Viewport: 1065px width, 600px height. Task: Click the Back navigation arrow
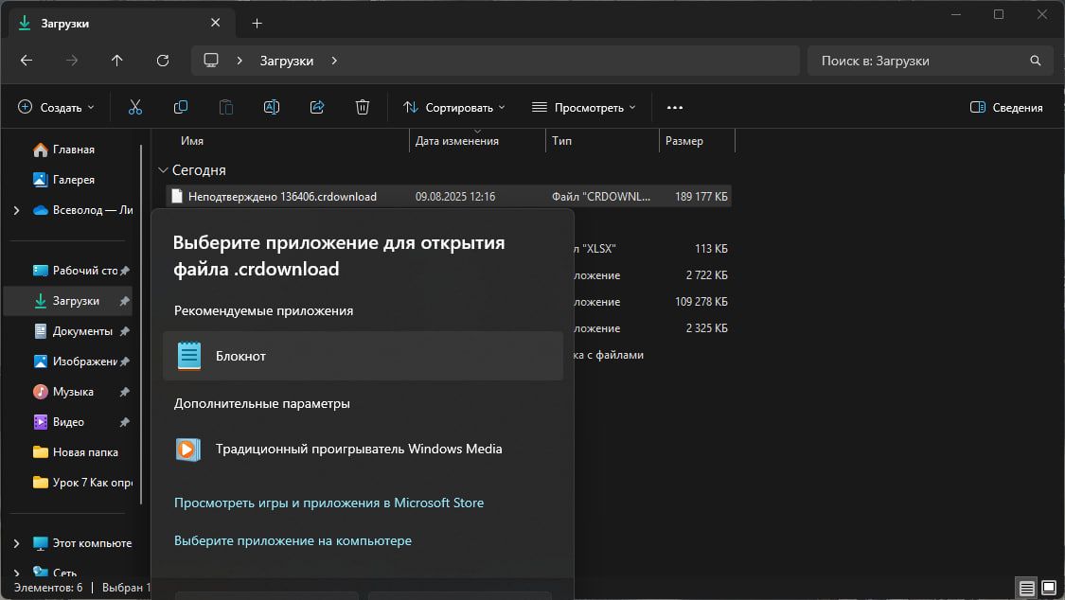27,61
